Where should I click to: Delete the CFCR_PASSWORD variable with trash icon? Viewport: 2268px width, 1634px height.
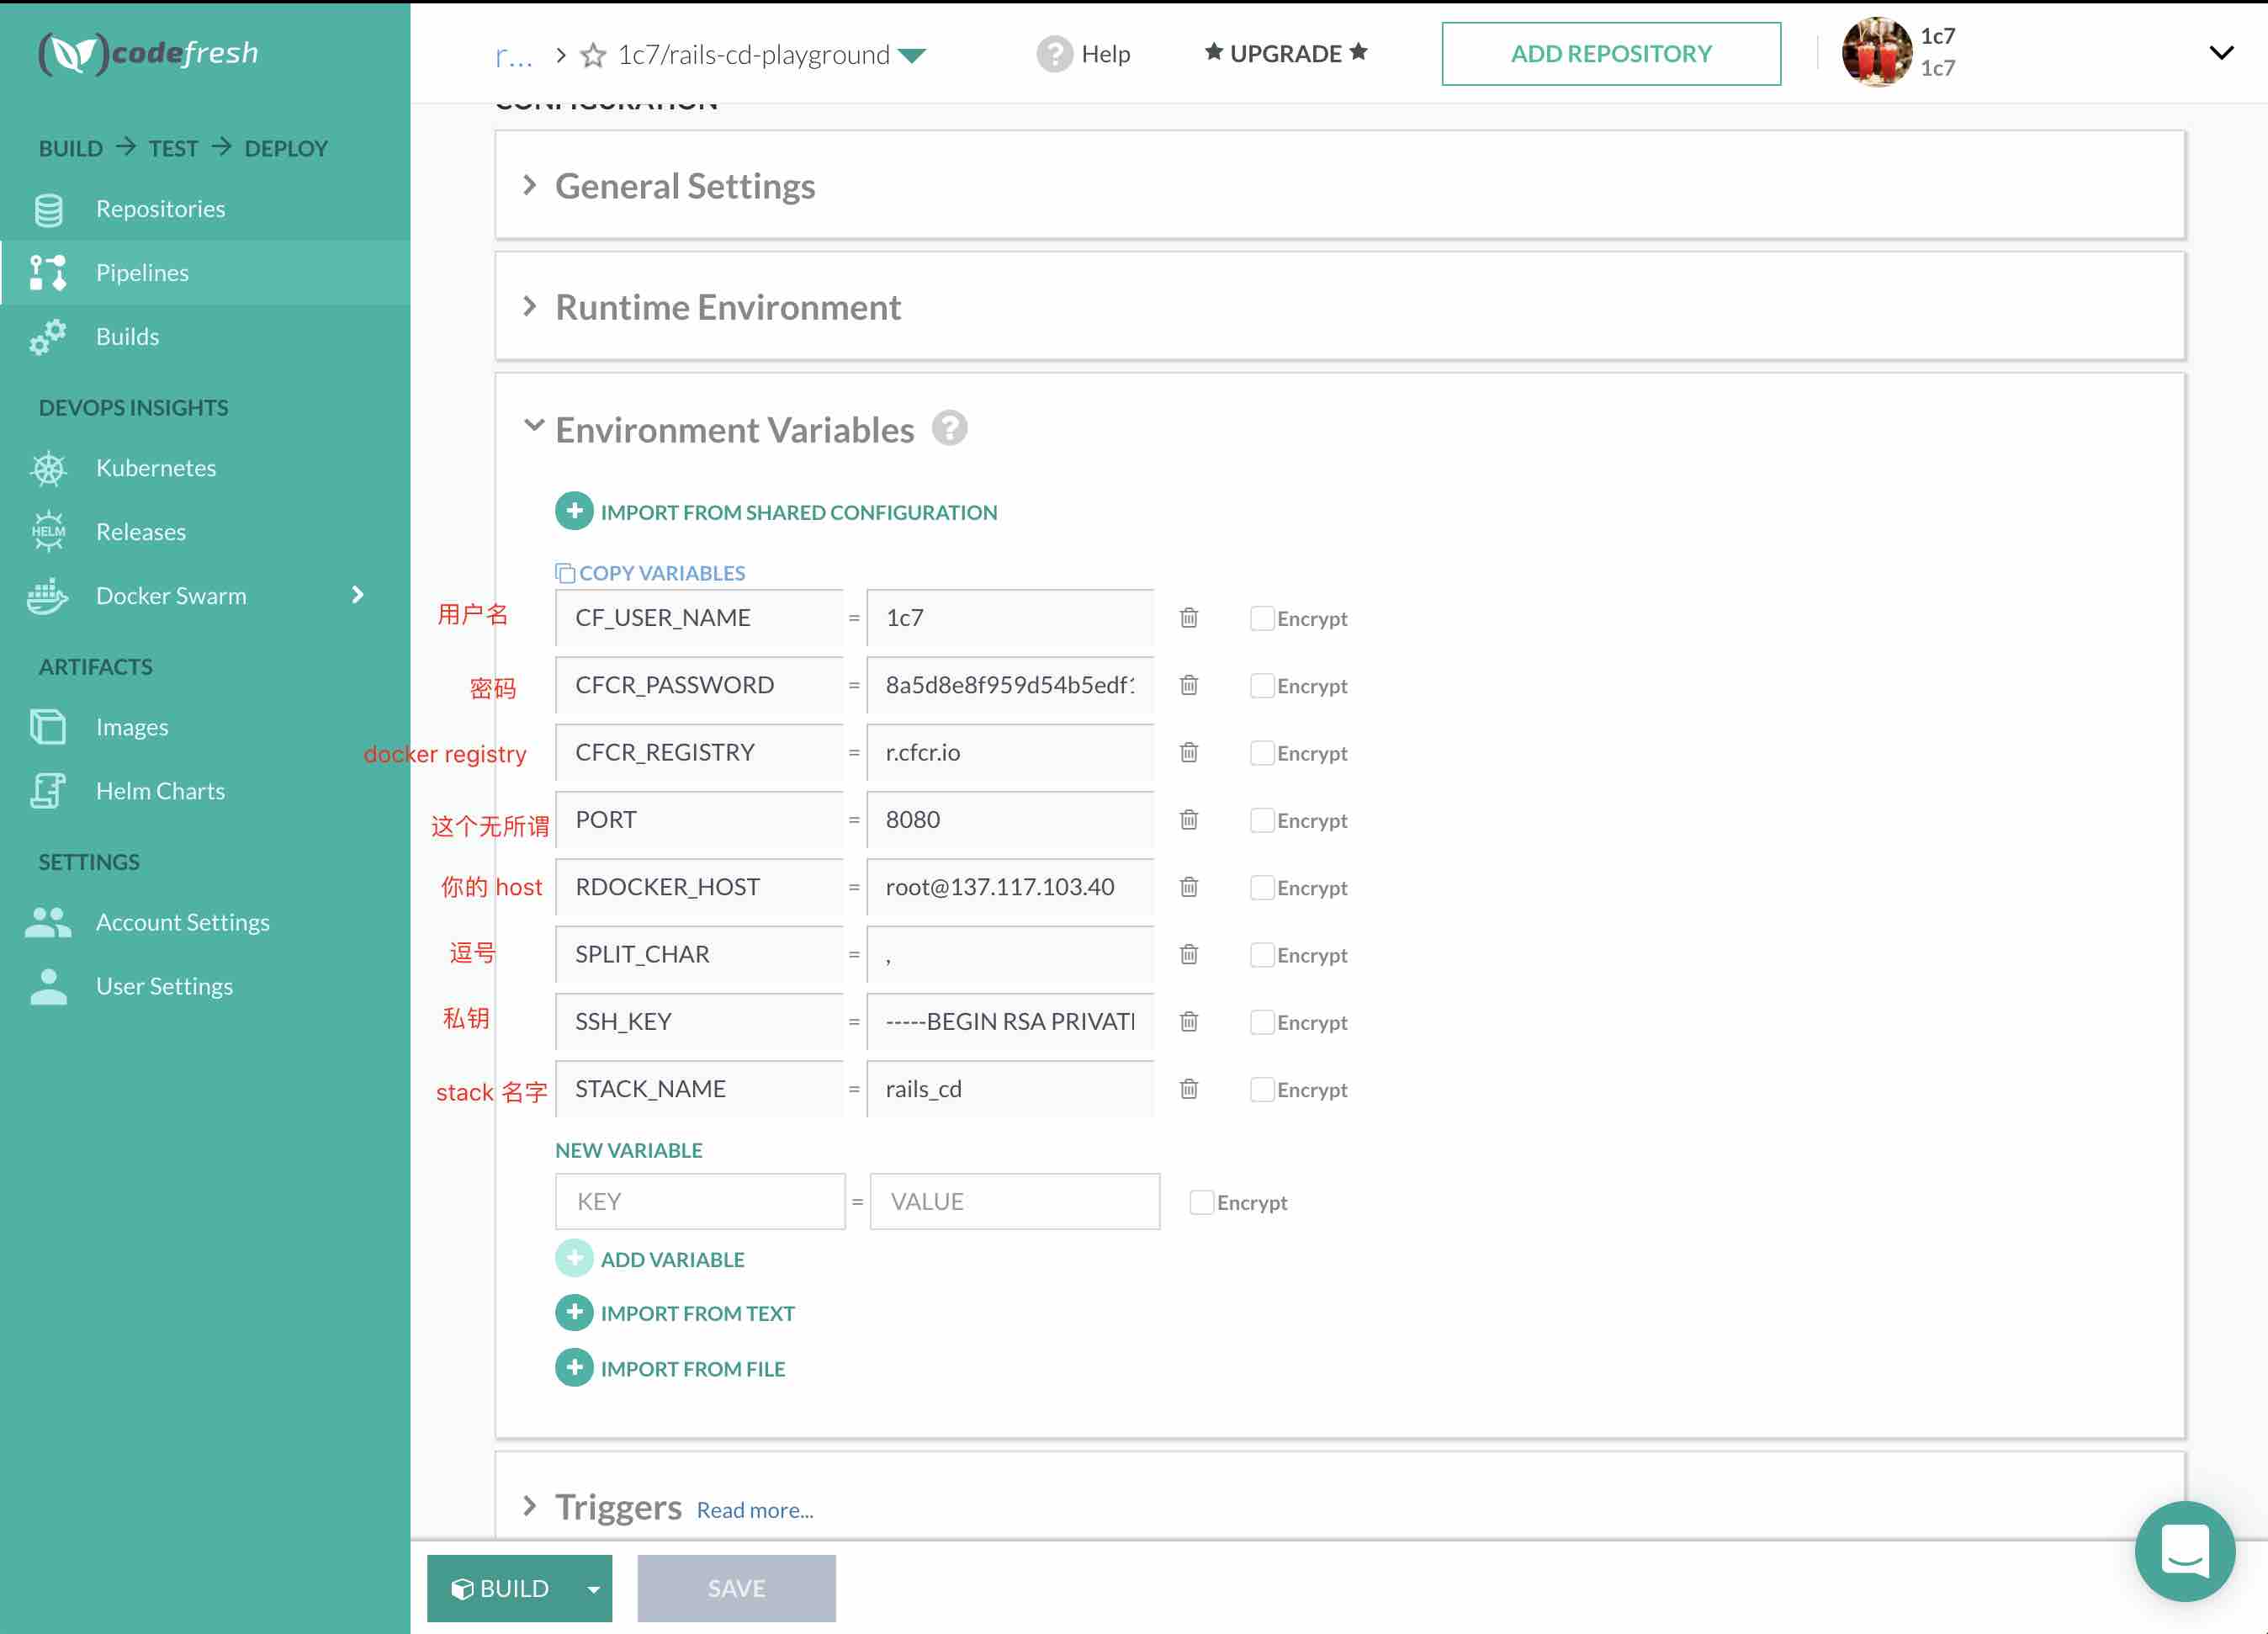click(1188, 685)
